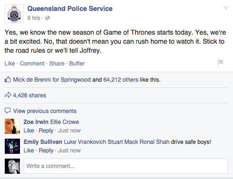Open the 4,426 shares list

(29, 95)
